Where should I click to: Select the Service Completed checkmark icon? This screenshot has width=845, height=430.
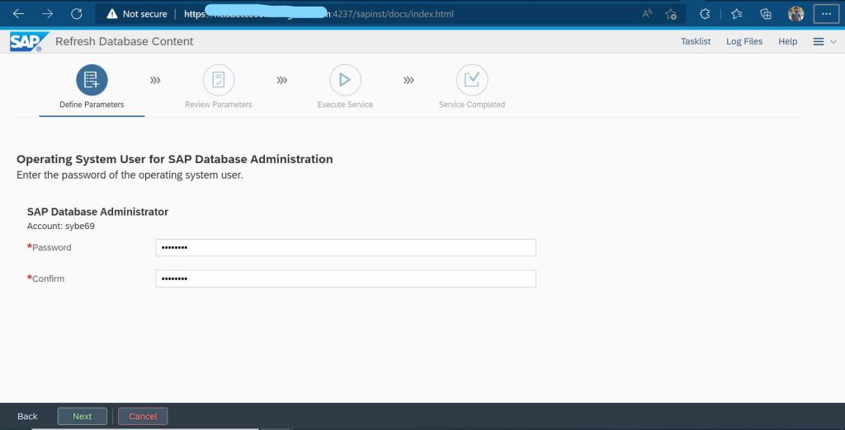pyautogui.click(x=472, y=80)
